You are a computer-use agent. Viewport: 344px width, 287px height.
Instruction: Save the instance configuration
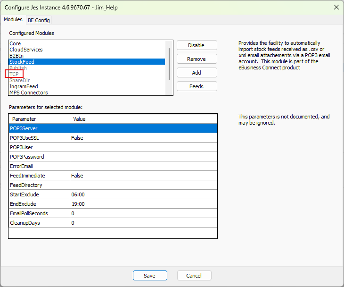pos(150,276)
